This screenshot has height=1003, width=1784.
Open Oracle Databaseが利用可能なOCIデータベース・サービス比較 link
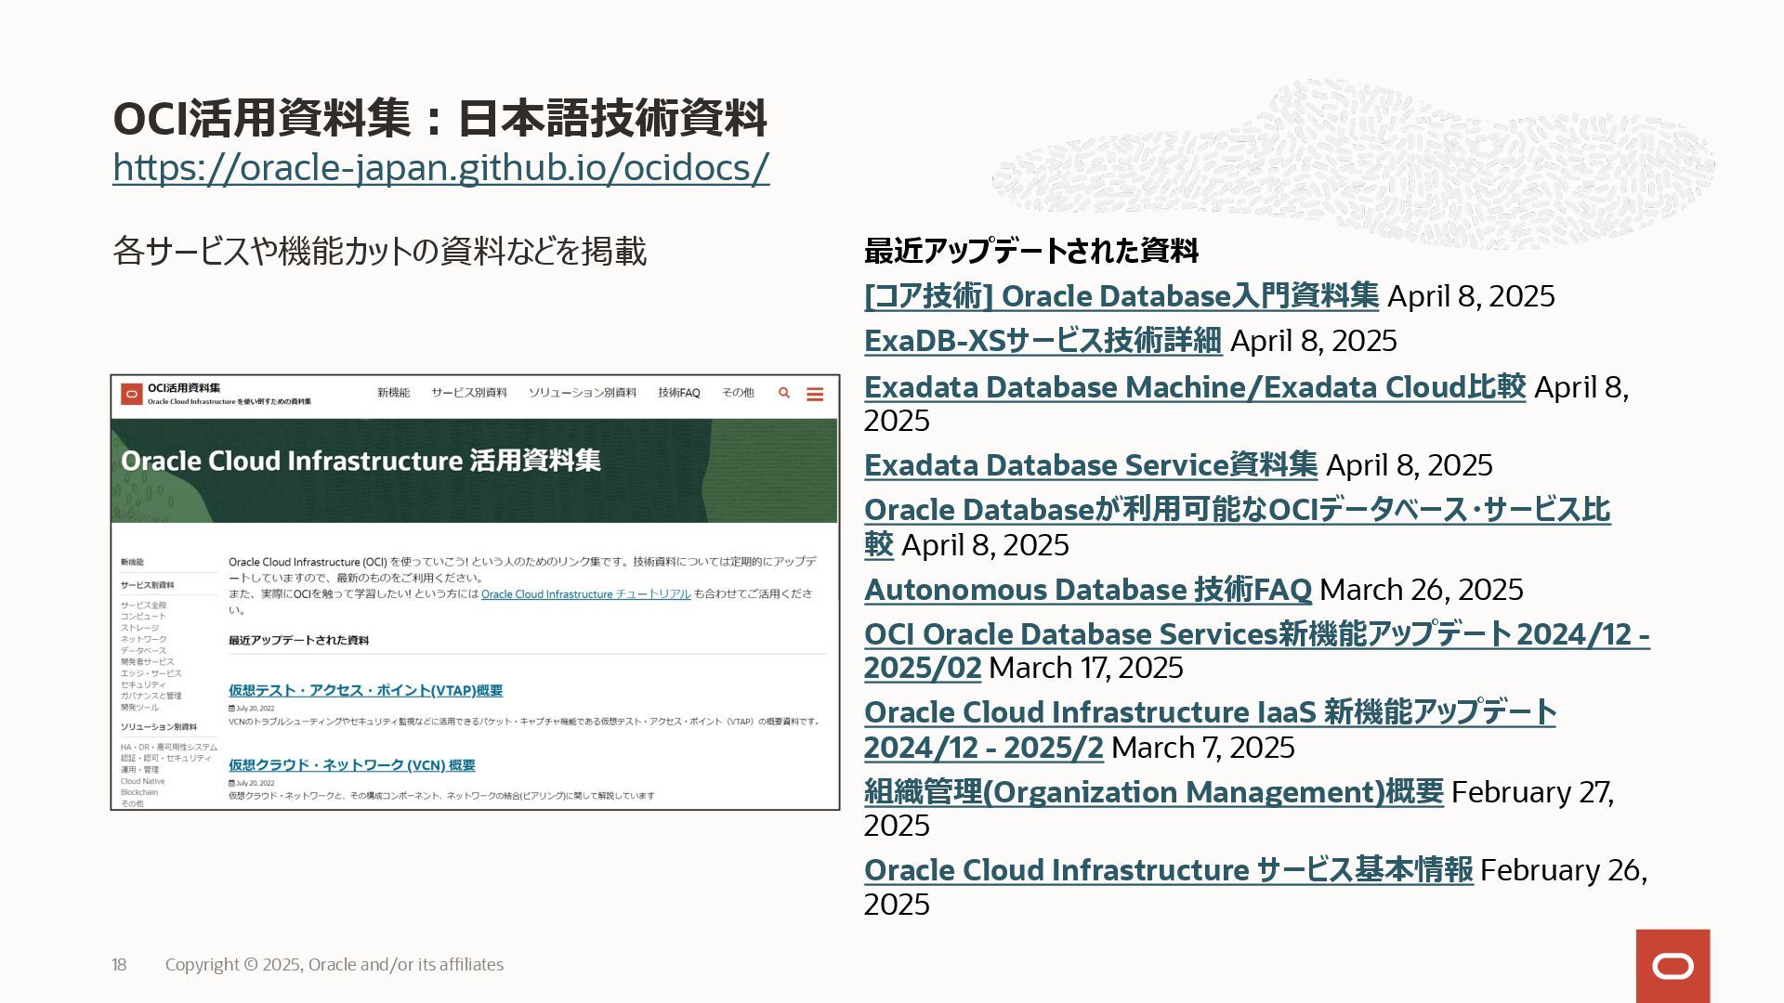pyautogui.click(x=1237, y=510)
